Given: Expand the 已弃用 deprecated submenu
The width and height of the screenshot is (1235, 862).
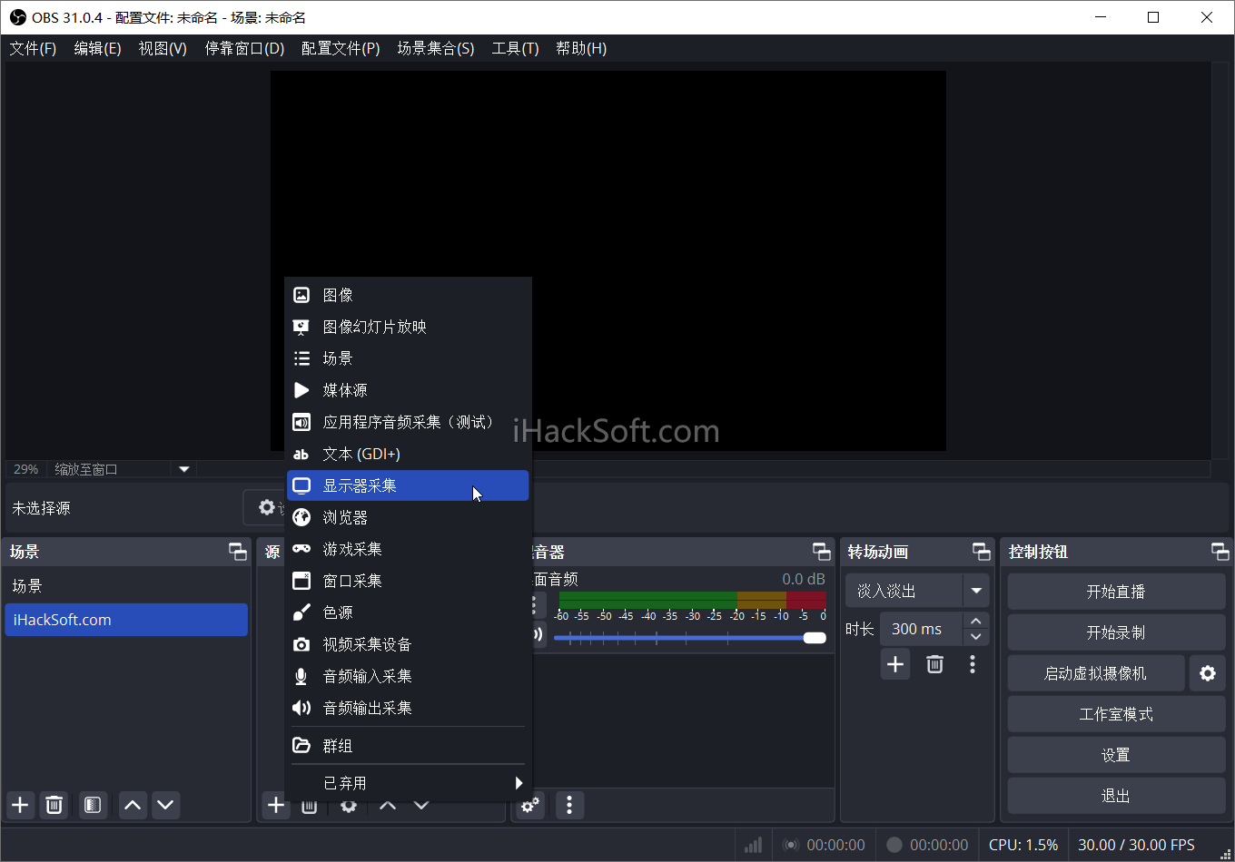Looking at the screenshot, I should click(408, 783).
